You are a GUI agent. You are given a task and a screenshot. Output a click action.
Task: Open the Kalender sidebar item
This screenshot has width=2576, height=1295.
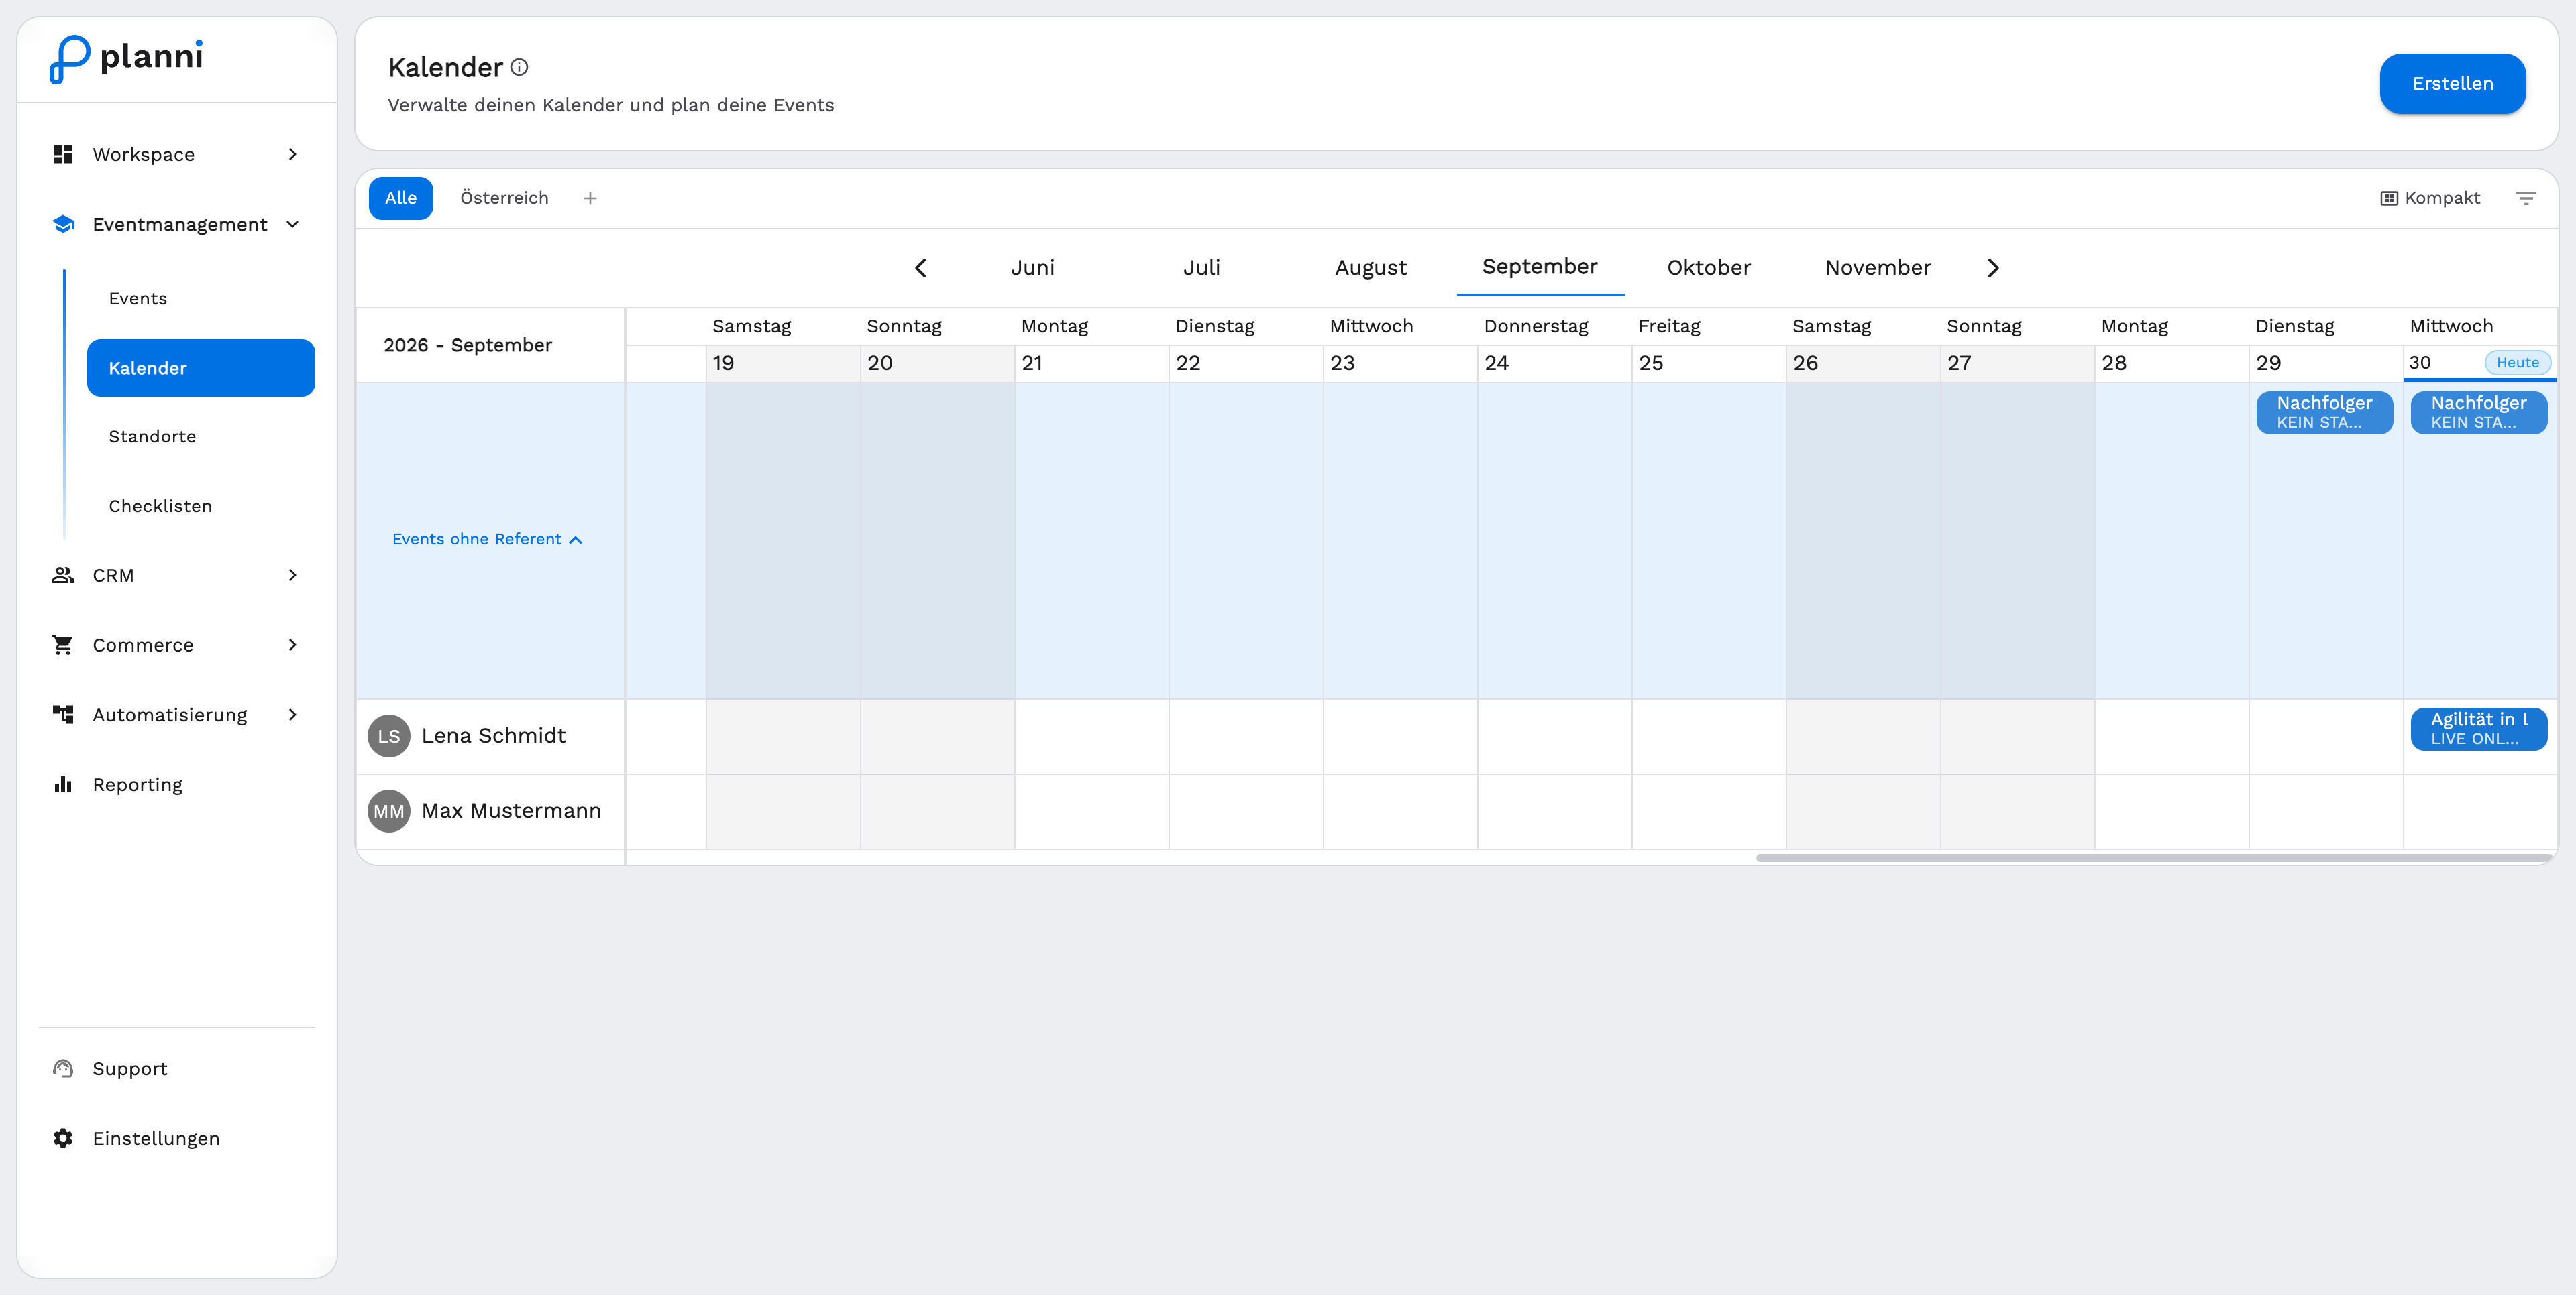201,368
